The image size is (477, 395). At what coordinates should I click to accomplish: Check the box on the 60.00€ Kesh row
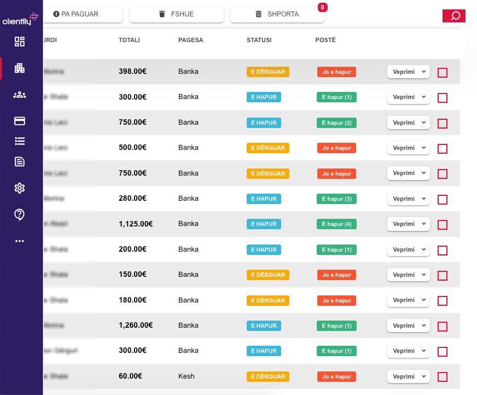coord(443,377)
